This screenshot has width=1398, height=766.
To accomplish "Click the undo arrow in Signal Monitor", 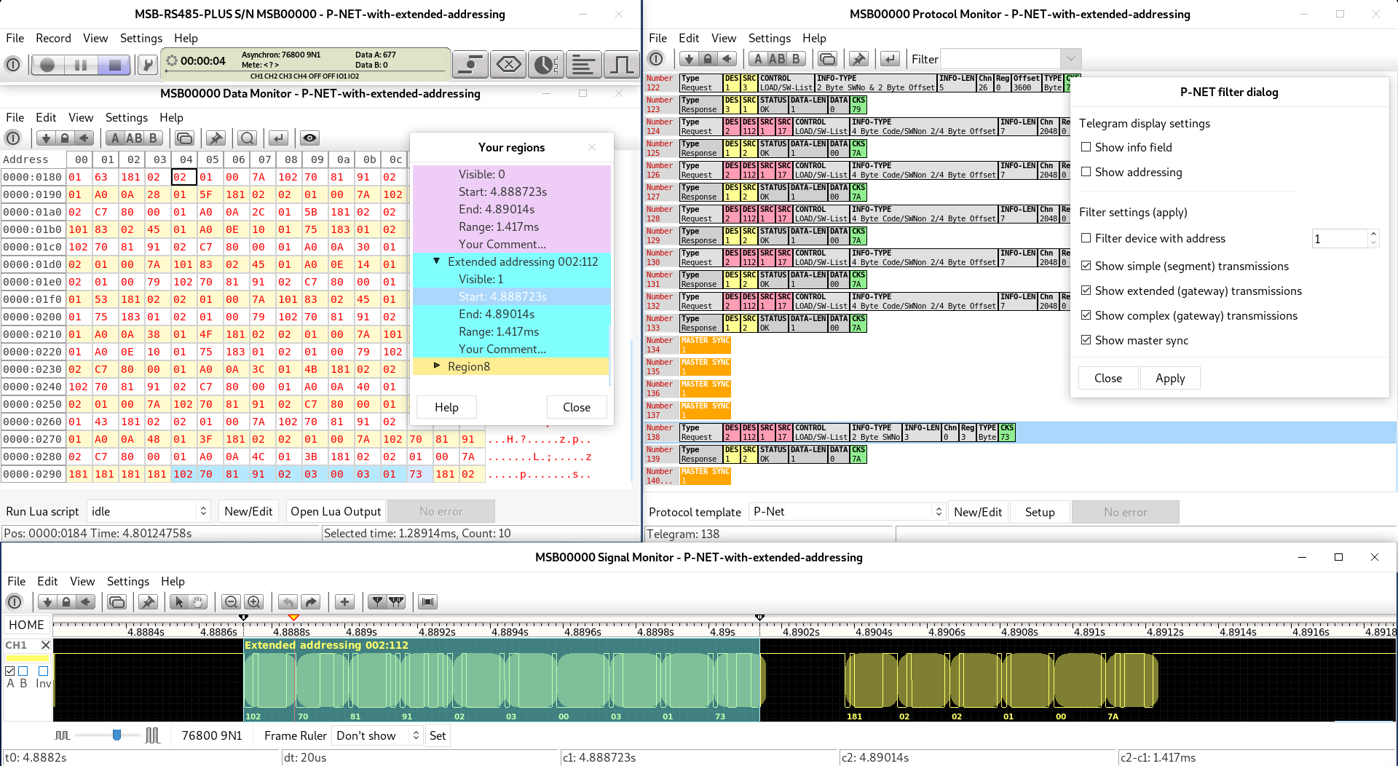I will pos(288,602).
